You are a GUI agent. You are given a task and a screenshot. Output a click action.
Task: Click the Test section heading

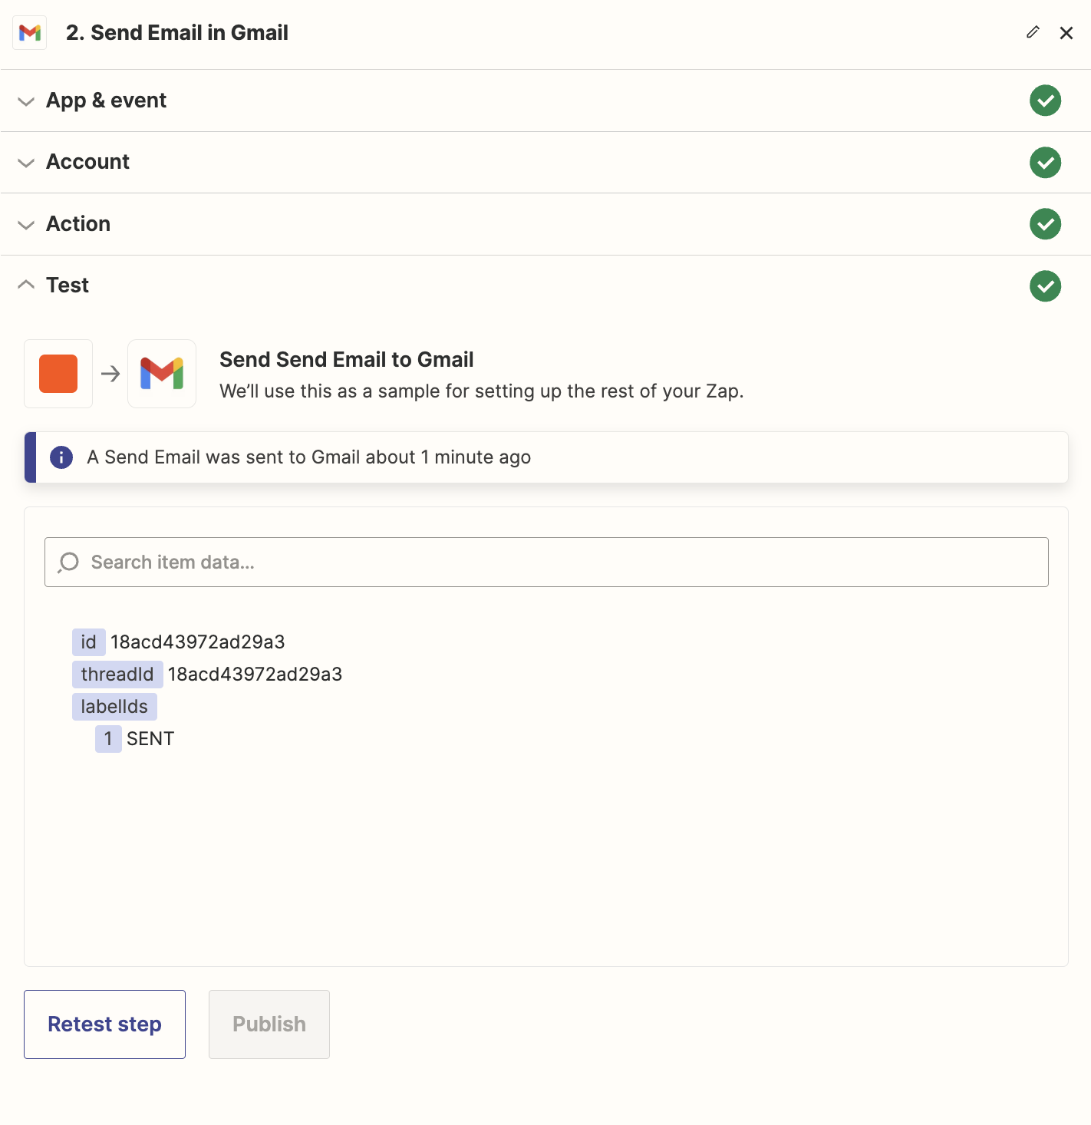tap(68, 285)
